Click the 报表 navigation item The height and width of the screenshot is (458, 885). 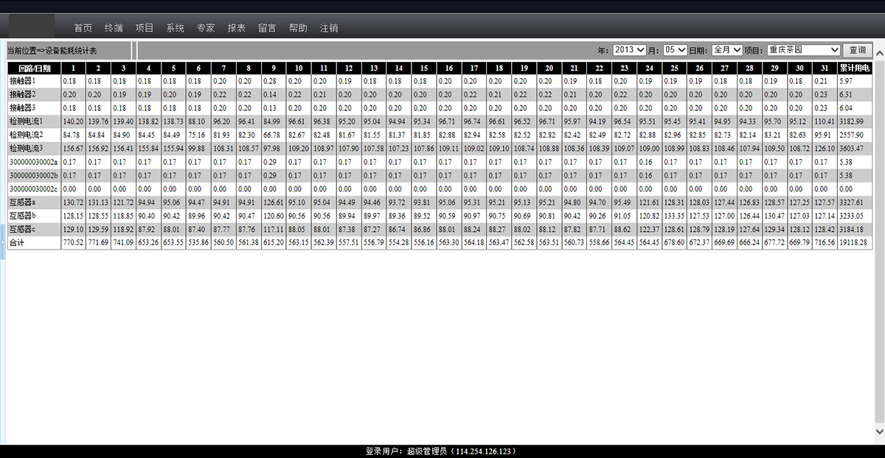pos(237,28)
